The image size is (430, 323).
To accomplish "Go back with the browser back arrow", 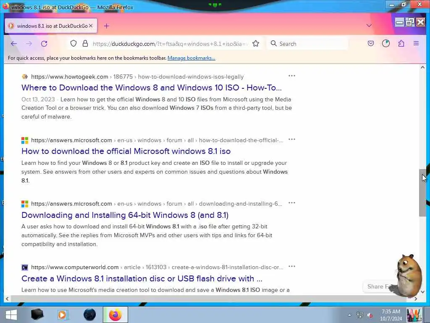I will (14, 44).
